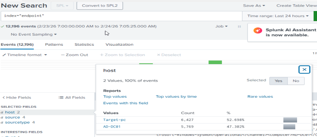The height and width of the screenshot is (137, 317).
Task: Open the Rare values report link
Action: click(260, 97)
